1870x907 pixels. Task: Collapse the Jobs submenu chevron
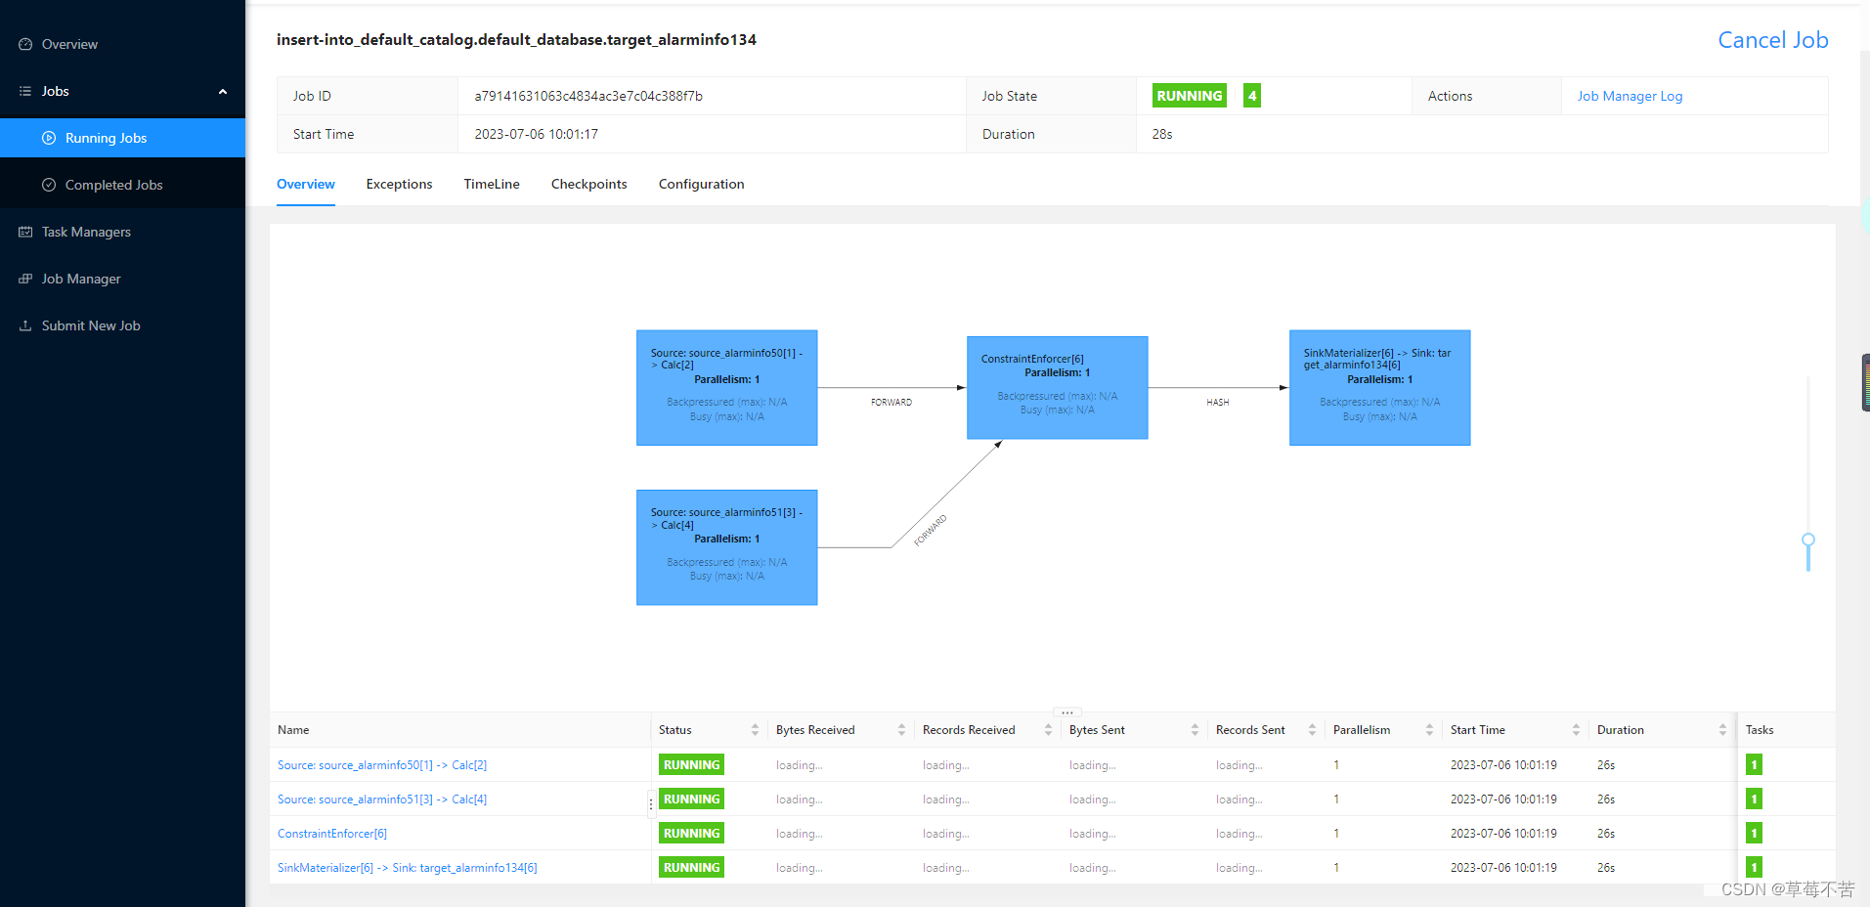click(223, 92)
